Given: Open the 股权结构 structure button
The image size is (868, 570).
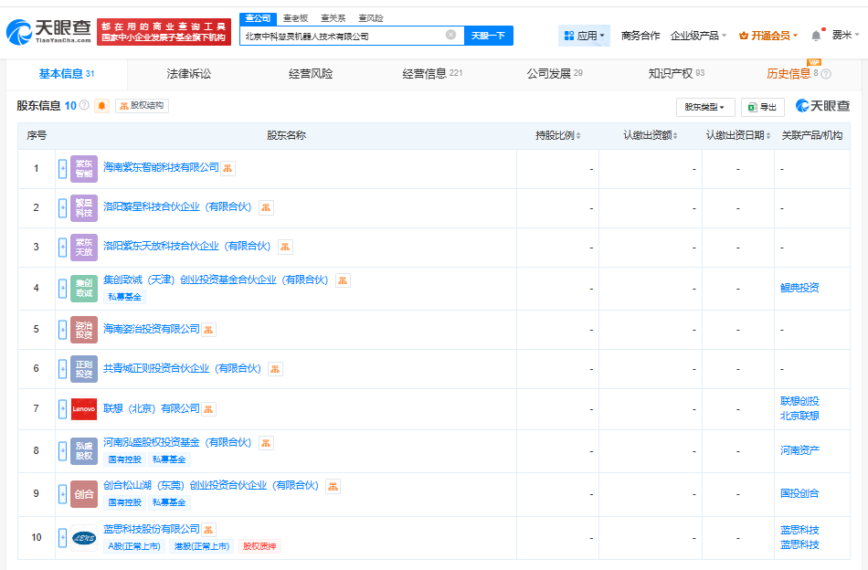Looking at the screenshot, I should click(x=142, y=106).
